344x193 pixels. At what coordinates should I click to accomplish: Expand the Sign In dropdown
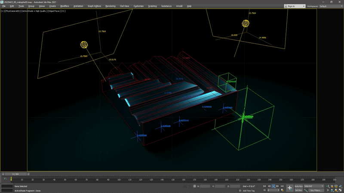click(x=295, y=6)
